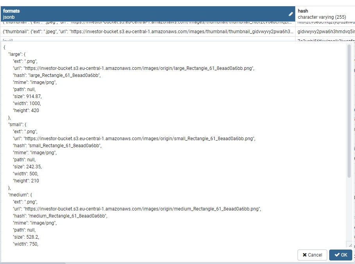This screenshot has height=264, width=355.
Task: Cancel the JSON cell editor
Action: coord(312,255)
